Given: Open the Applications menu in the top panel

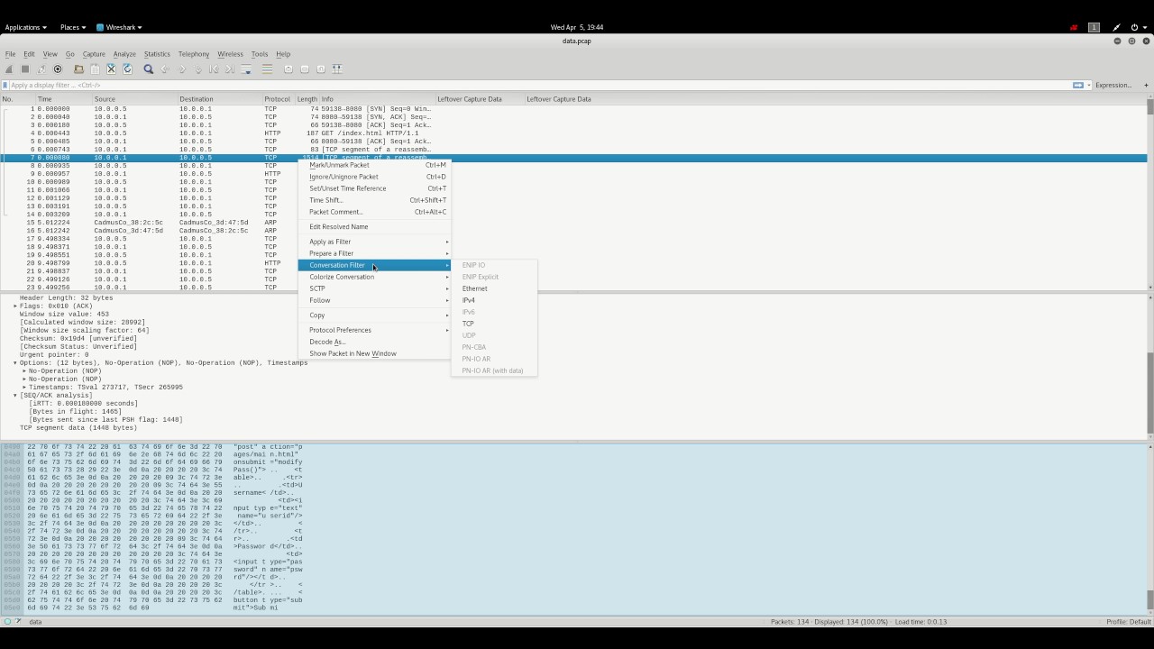Looking at the screenshot, I should pyautogui.click(x=25, y=27).
